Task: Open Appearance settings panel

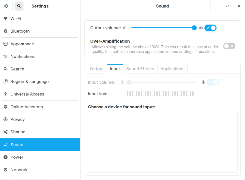Action: pyautogui.click(x=22, y=44)
